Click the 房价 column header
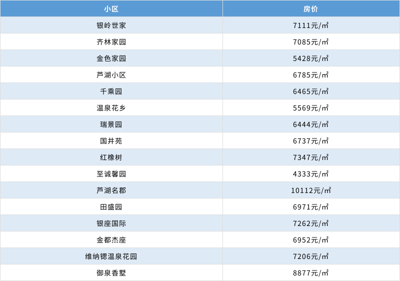The width and height of the screenshot is (400, 281). click(310, 8)
